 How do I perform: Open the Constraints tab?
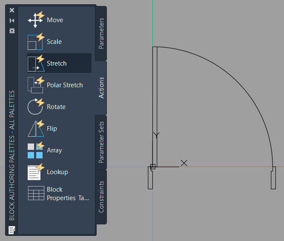pos(101,197)
